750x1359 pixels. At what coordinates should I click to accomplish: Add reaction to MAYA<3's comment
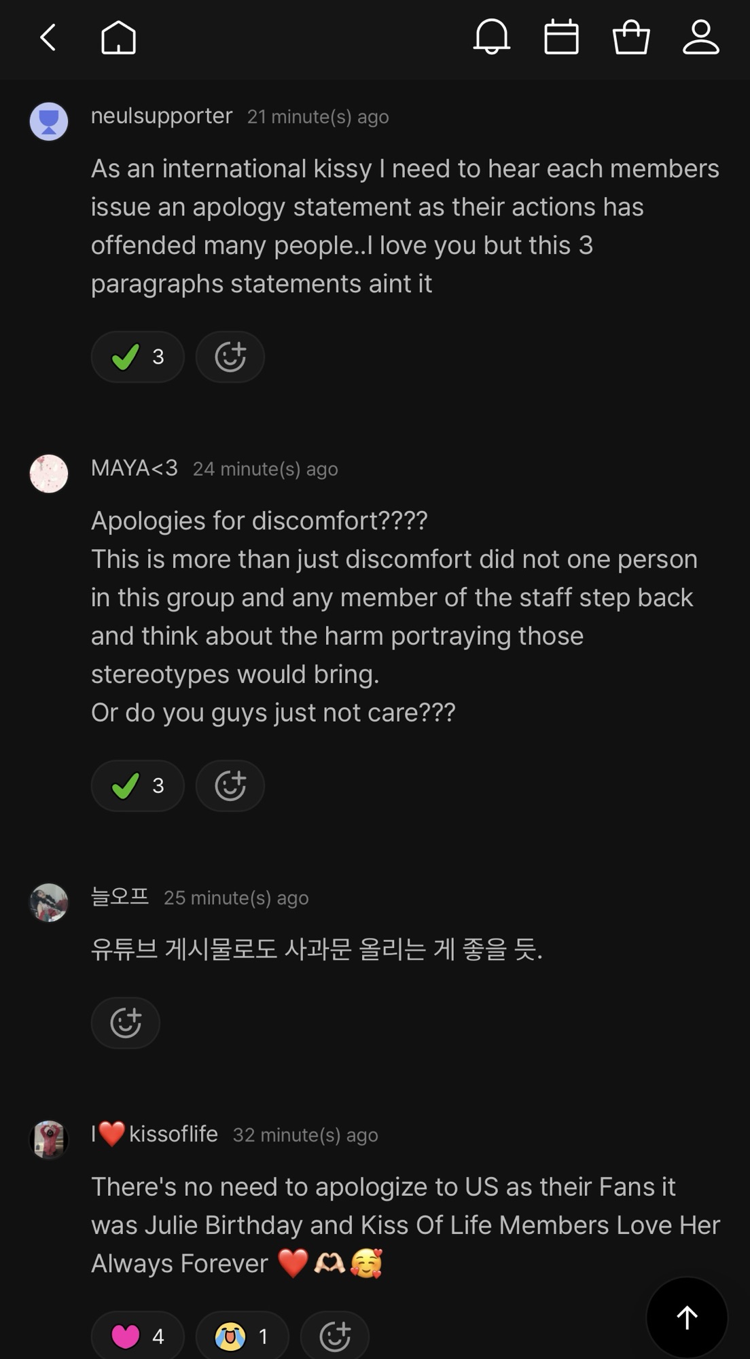230,786
